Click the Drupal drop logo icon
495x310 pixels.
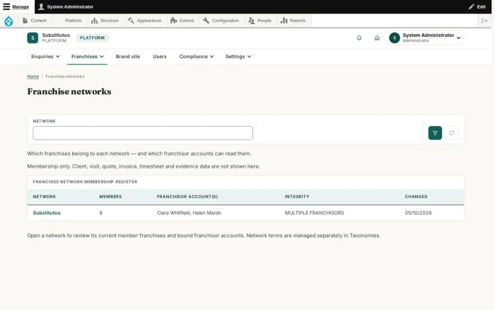[x=8, y=21]
